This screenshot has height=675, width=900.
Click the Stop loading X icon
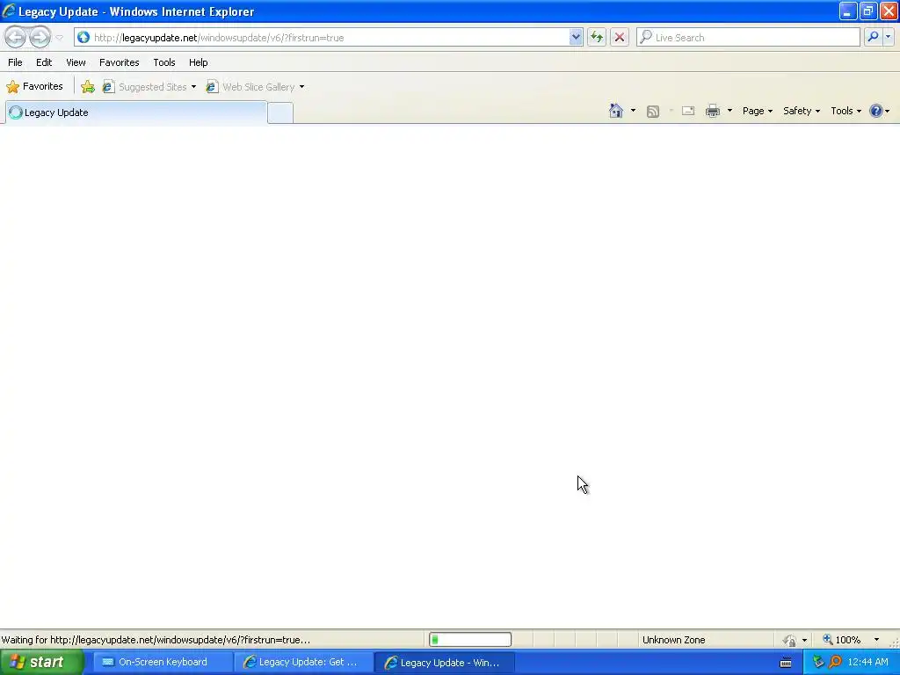[x=620, y=37]
